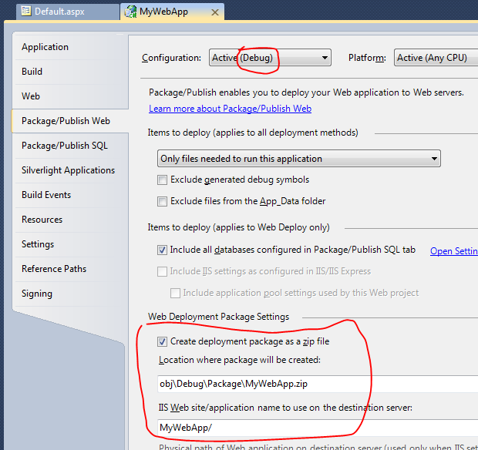This screenshot has width=478, height=450.
Task: Select the MyWebApp properties tab
Action: click(x=172, y=12)
